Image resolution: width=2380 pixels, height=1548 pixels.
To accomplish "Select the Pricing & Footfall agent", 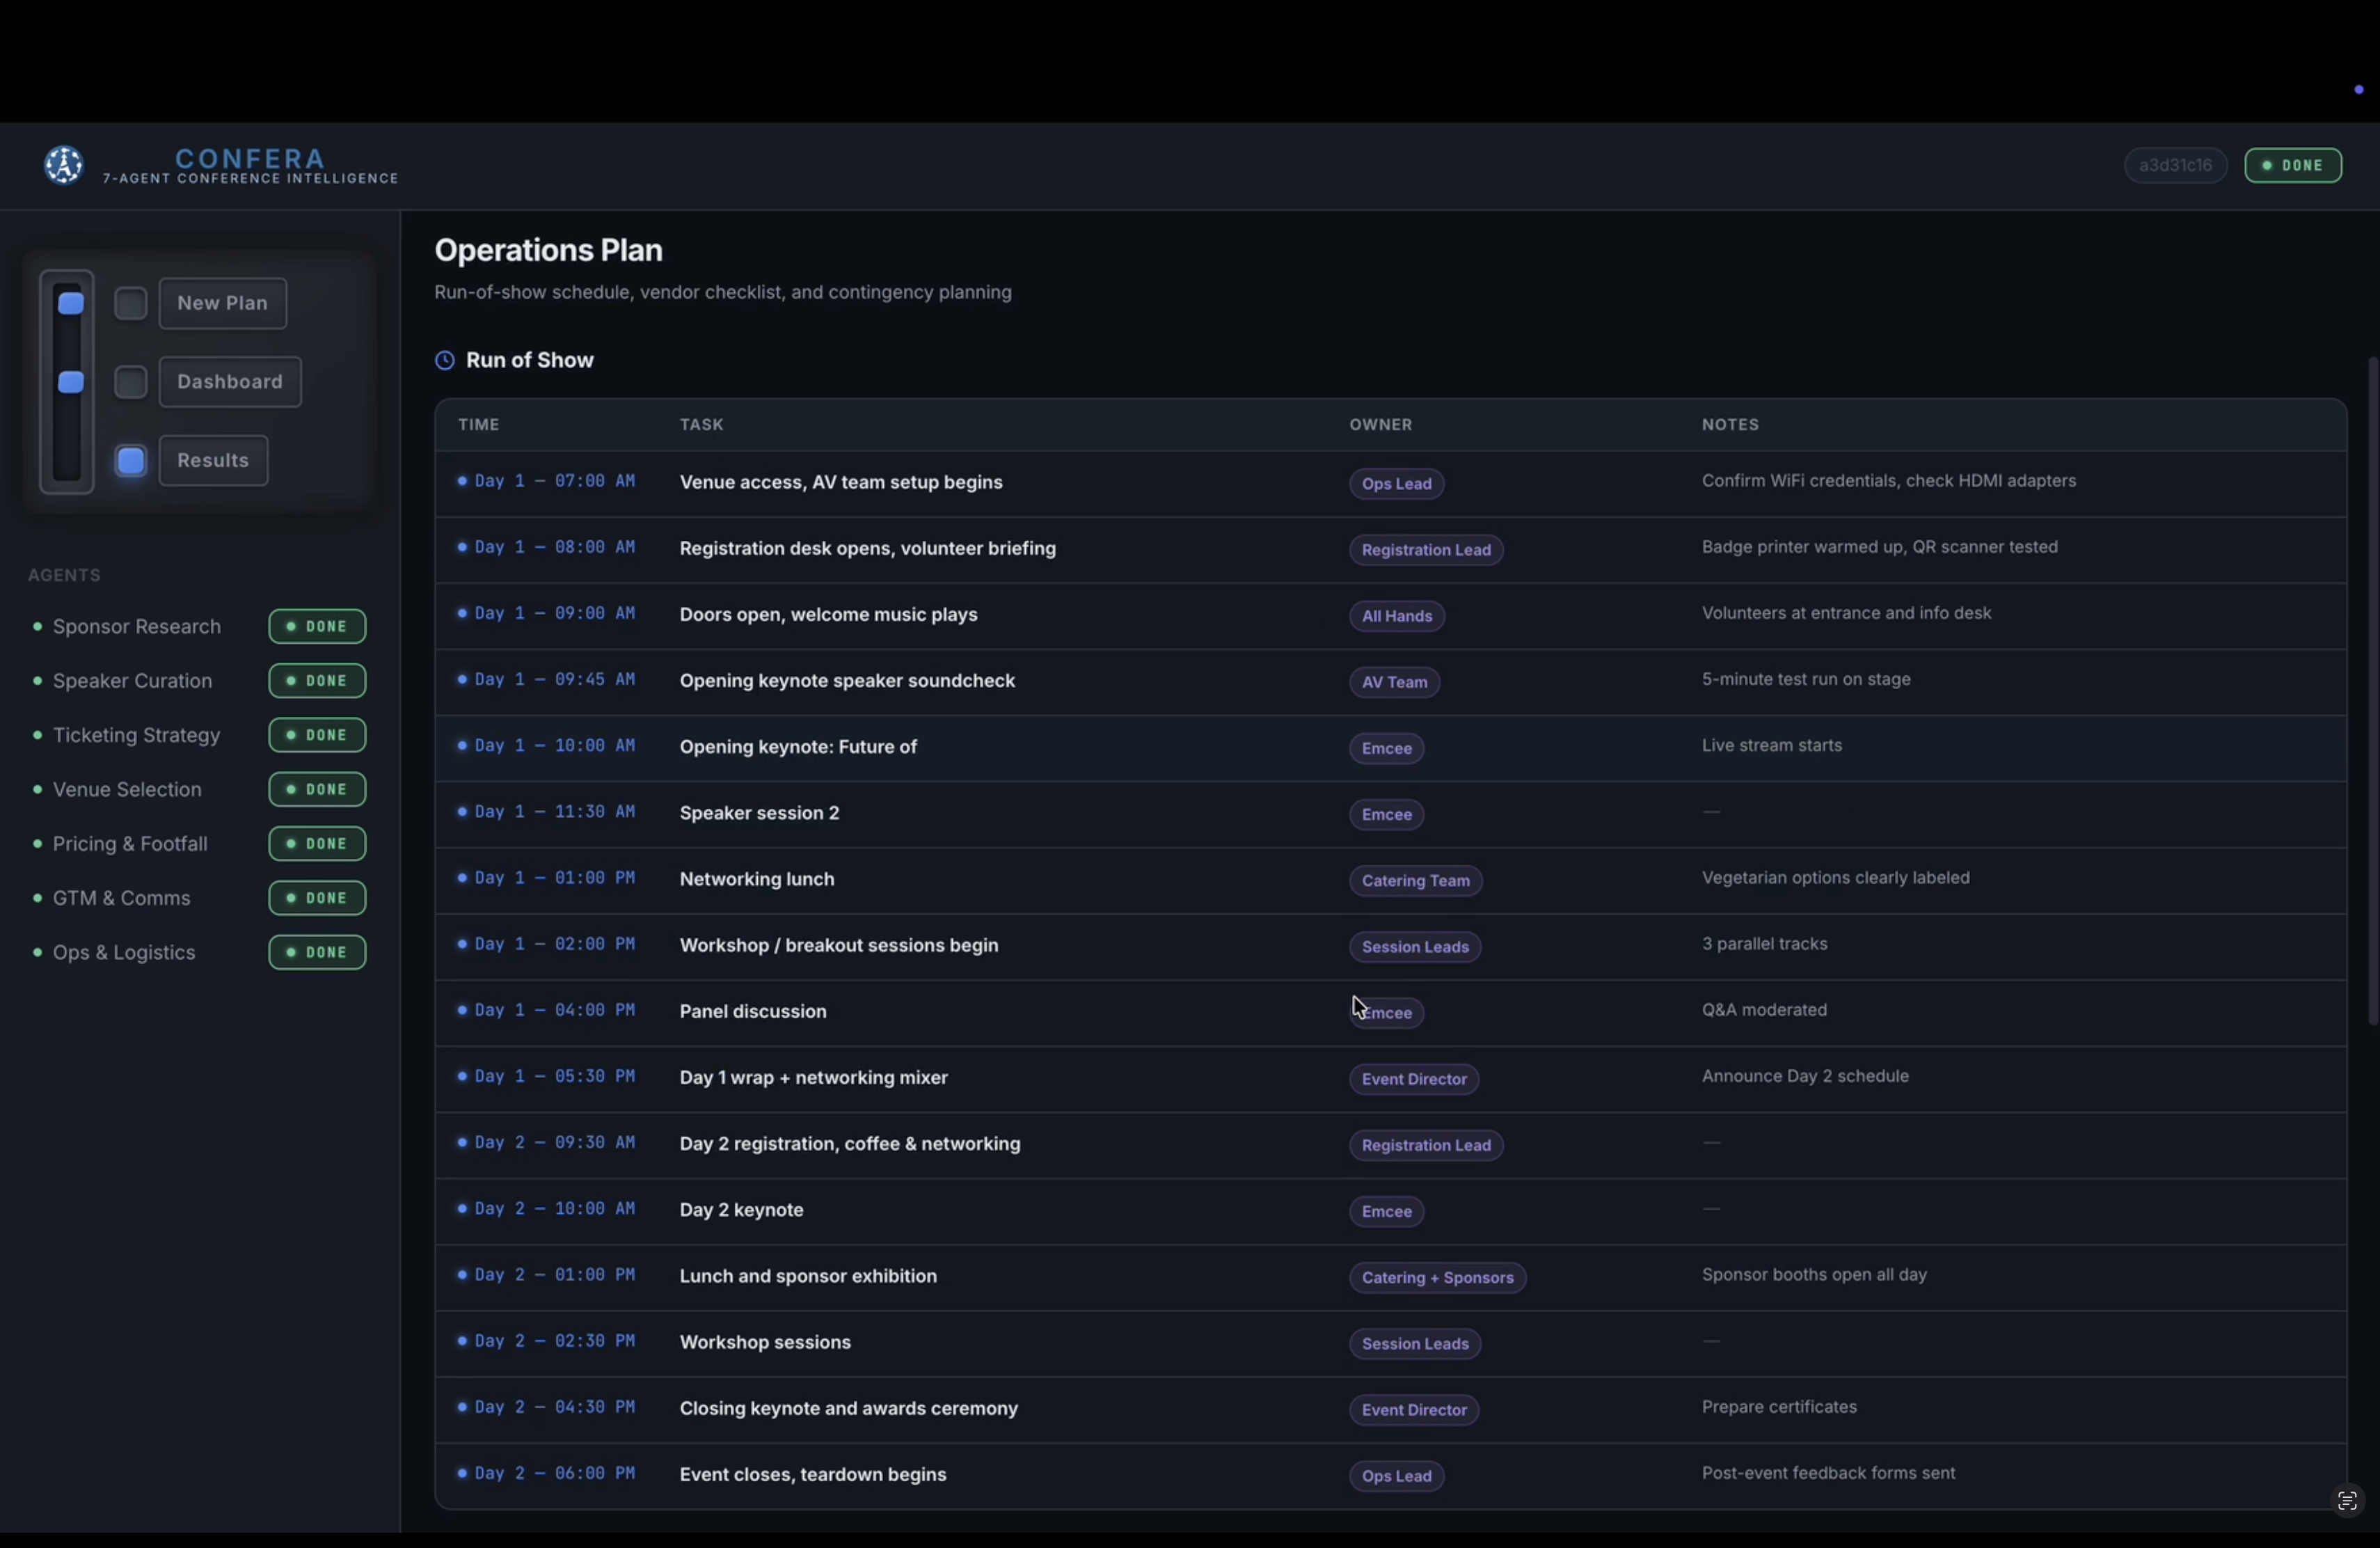I will tap(130, 844).
